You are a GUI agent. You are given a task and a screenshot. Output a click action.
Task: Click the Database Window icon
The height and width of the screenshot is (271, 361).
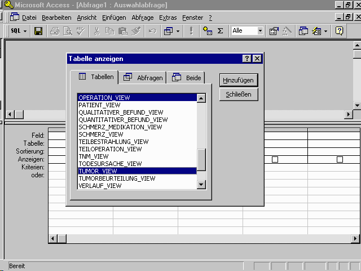coord(303,31)
